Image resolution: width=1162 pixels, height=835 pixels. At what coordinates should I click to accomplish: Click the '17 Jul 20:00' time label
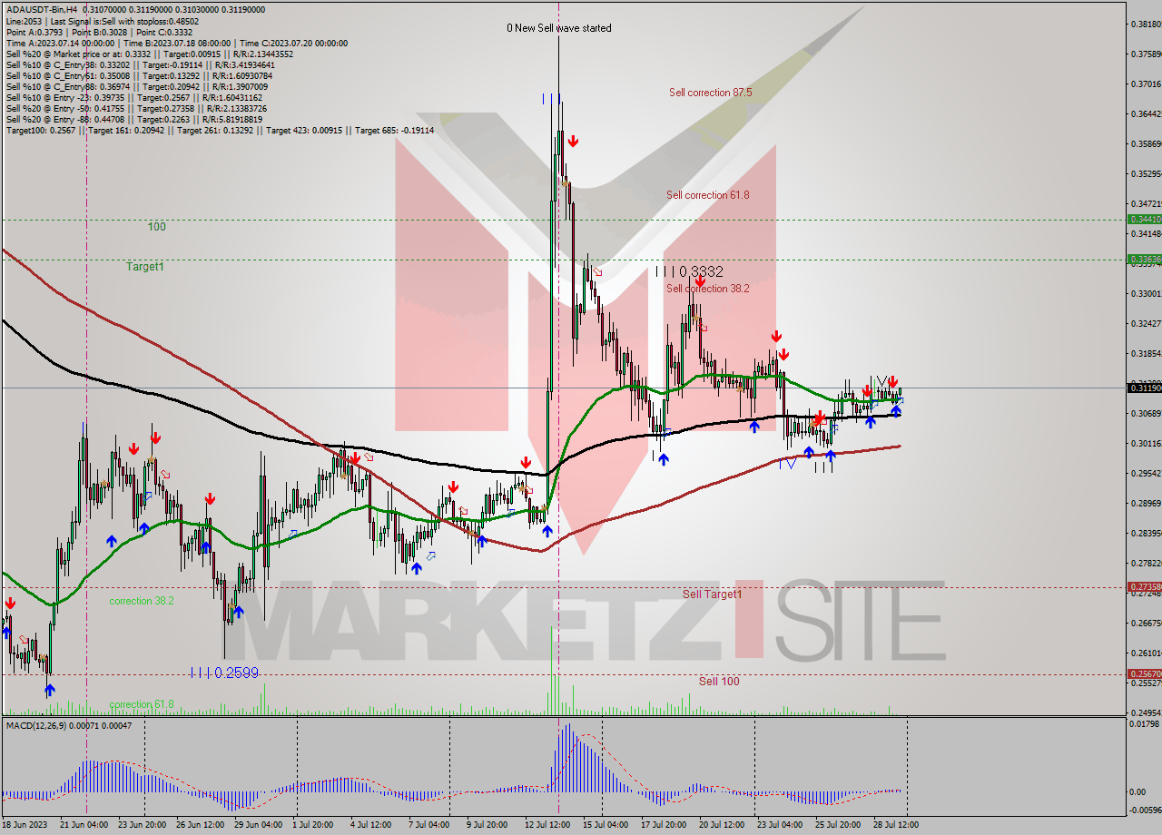[x=664, y=825]
